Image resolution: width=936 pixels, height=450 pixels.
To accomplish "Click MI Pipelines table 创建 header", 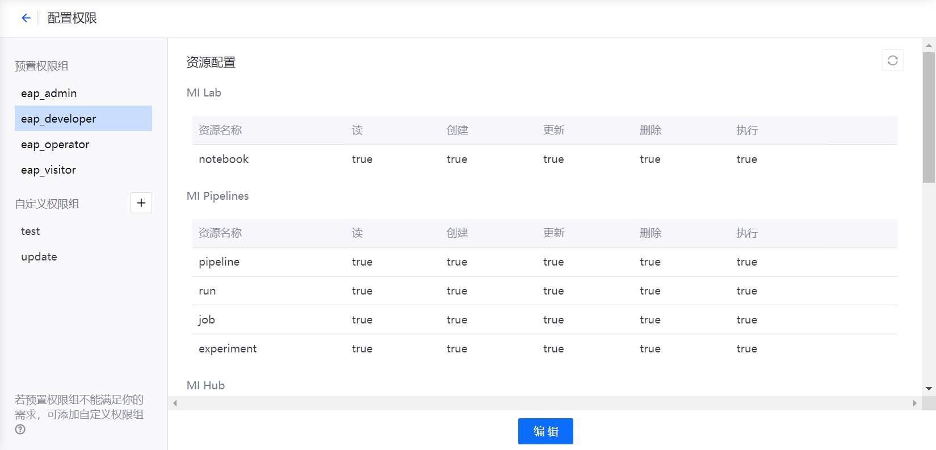I will (457, 233).
